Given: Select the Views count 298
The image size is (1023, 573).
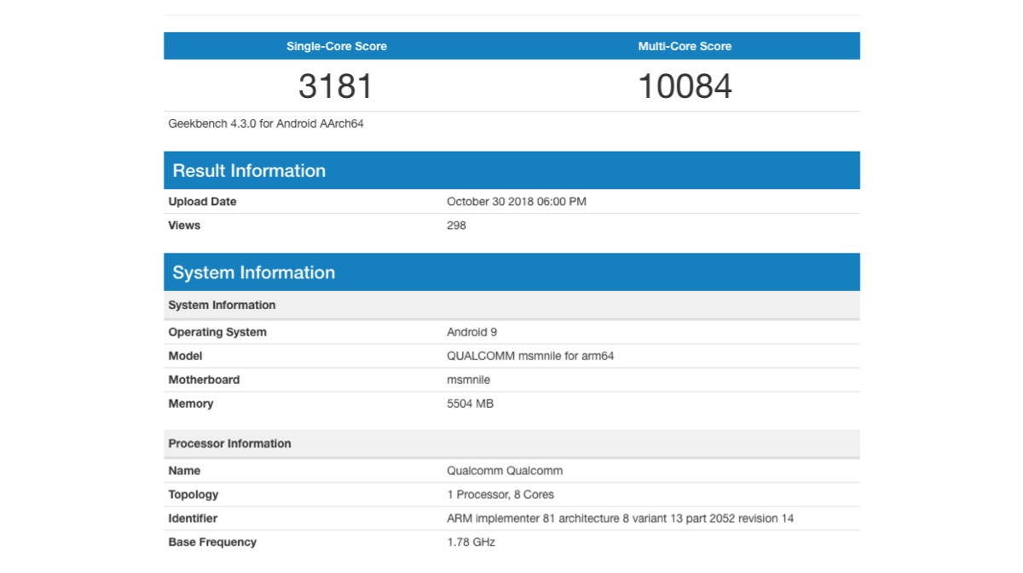Looking at the screenshot, I should click(x=456, y=226).
